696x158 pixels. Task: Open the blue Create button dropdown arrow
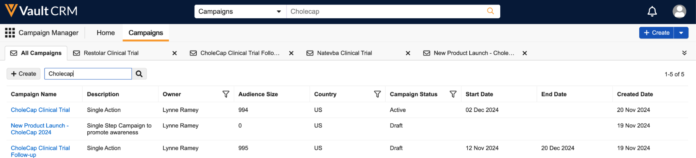tap(681, 33)
